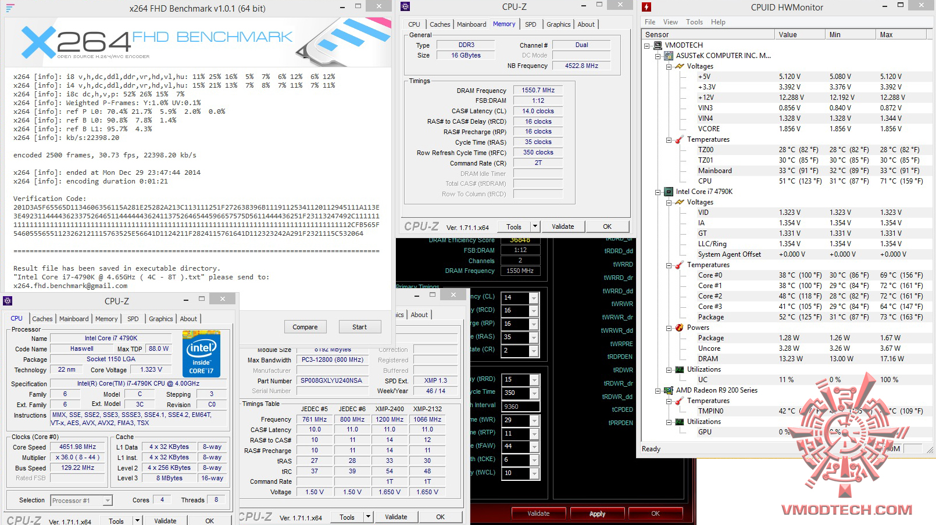The height and width of the screenshot is (525, 936).
Task: Open the tWR dropdown showing 29
Action: [x=534, y=420]
